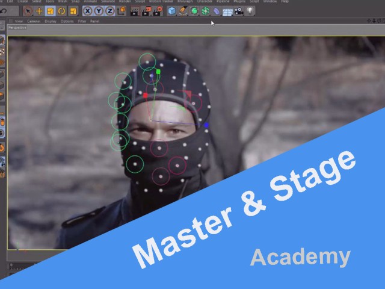Toggle the X axis lock
385x289 pixels.
[88, 11]
